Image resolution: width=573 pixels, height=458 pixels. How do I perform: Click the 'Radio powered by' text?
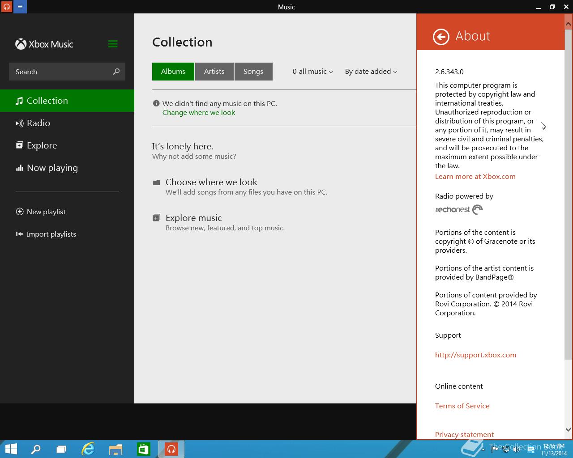click(464, 196)
